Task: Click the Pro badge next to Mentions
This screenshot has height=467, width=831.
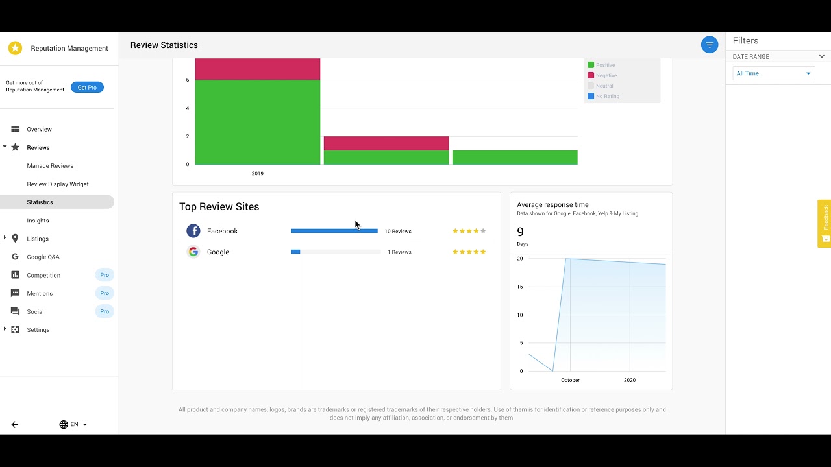Action: 105,293
